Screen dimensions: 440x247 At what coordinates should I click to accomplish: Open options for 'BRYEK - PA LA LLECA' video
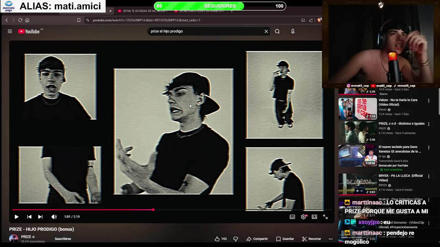pyautogui.click(x=429, y=176)
